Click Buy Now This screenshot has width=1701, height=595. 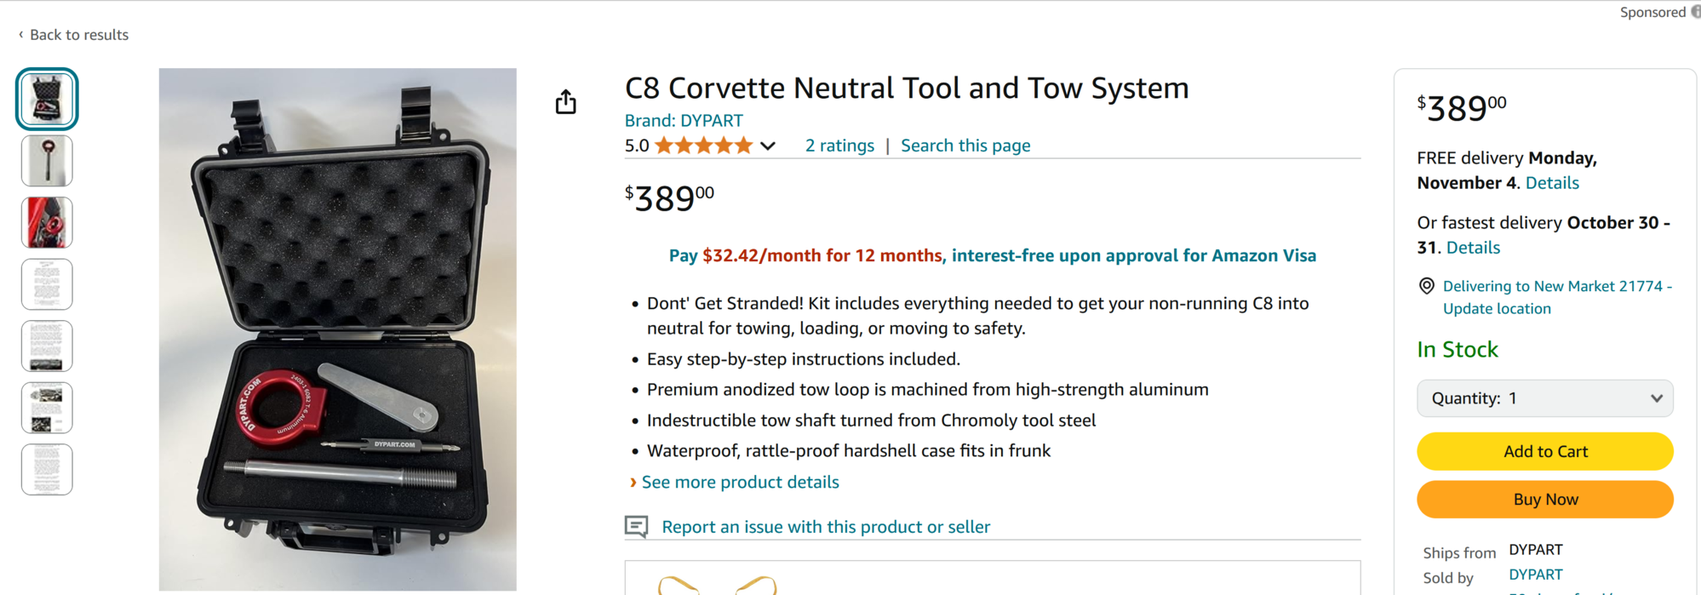coord(1544,499)
